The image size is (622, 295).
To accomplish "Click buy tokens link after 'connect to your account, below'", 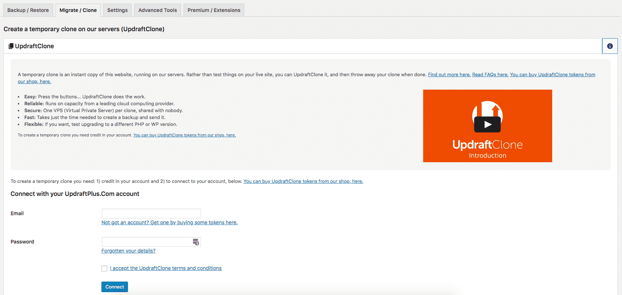I will 303,181.
